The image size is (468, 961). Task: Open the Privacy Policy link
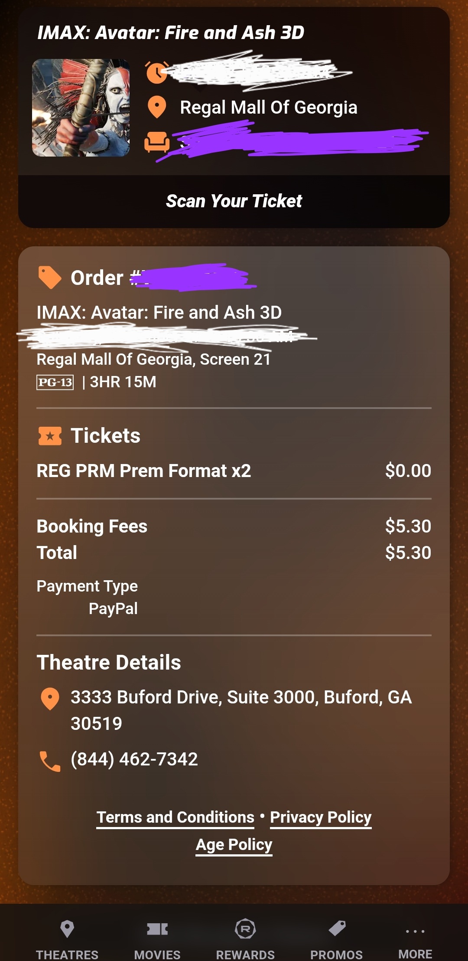point(321,817)
